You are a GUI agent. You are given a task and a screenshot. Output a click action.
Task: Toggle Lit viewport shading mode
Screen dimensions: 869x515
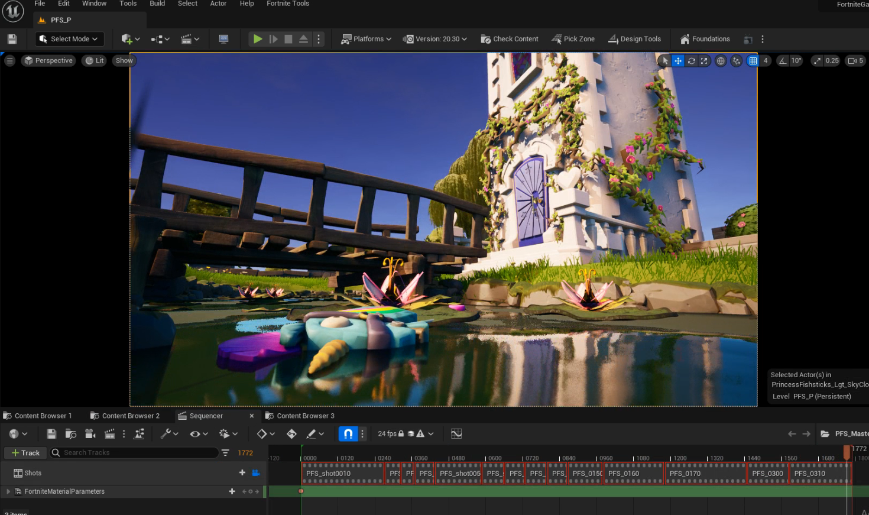[x=93, y=60]
